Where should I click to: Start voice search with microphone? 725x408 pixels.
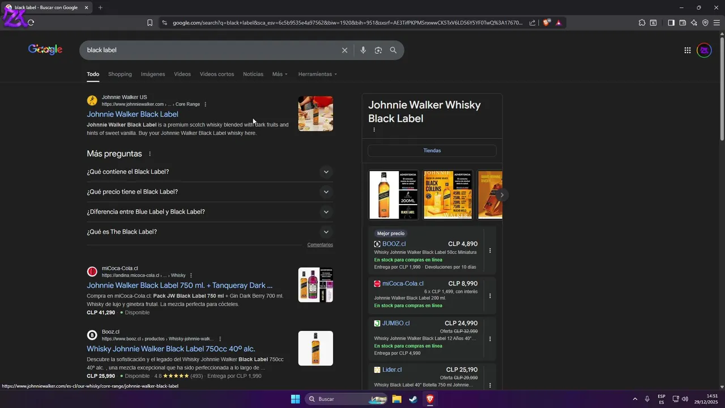[x=363, y=50]
